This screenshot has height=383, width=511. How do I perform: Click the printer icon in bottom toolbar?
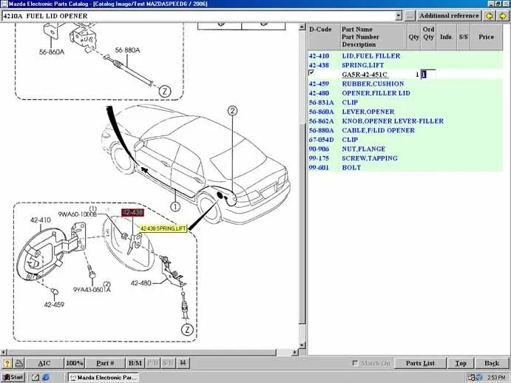[x=18, y=363]
